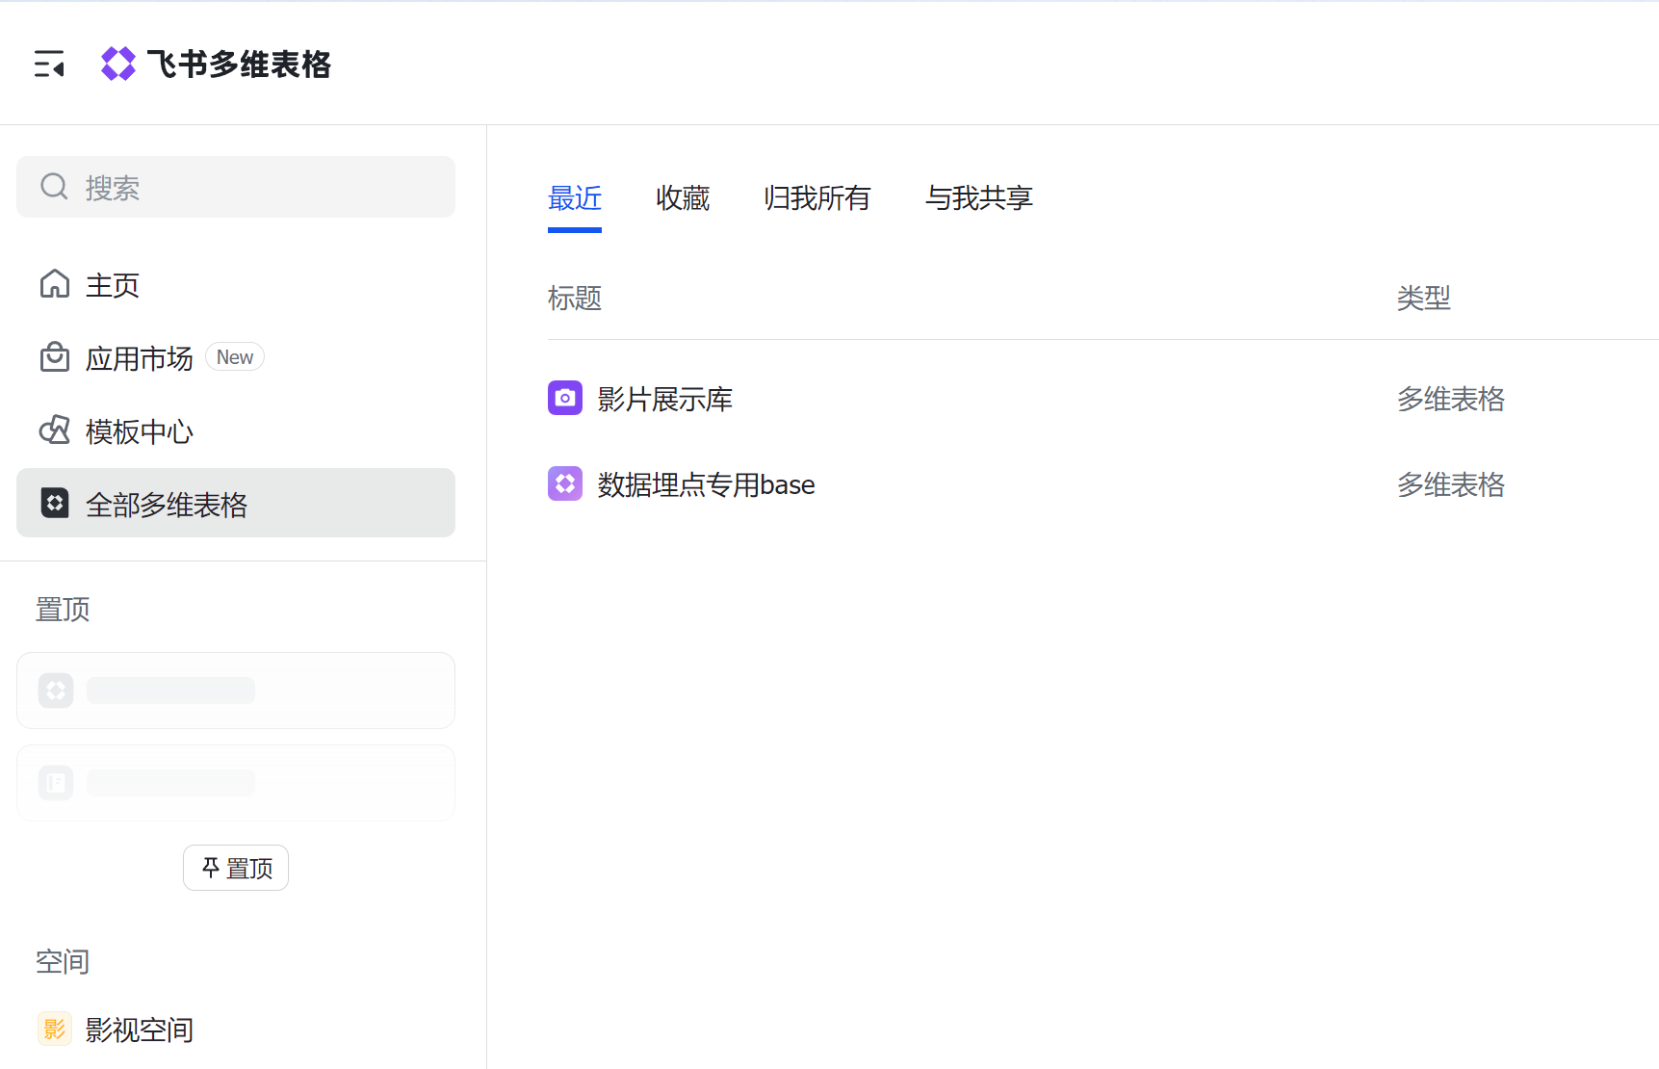Click the 影片展示库 camera icon
1659x1069 pixels.
tap(565, 398)
